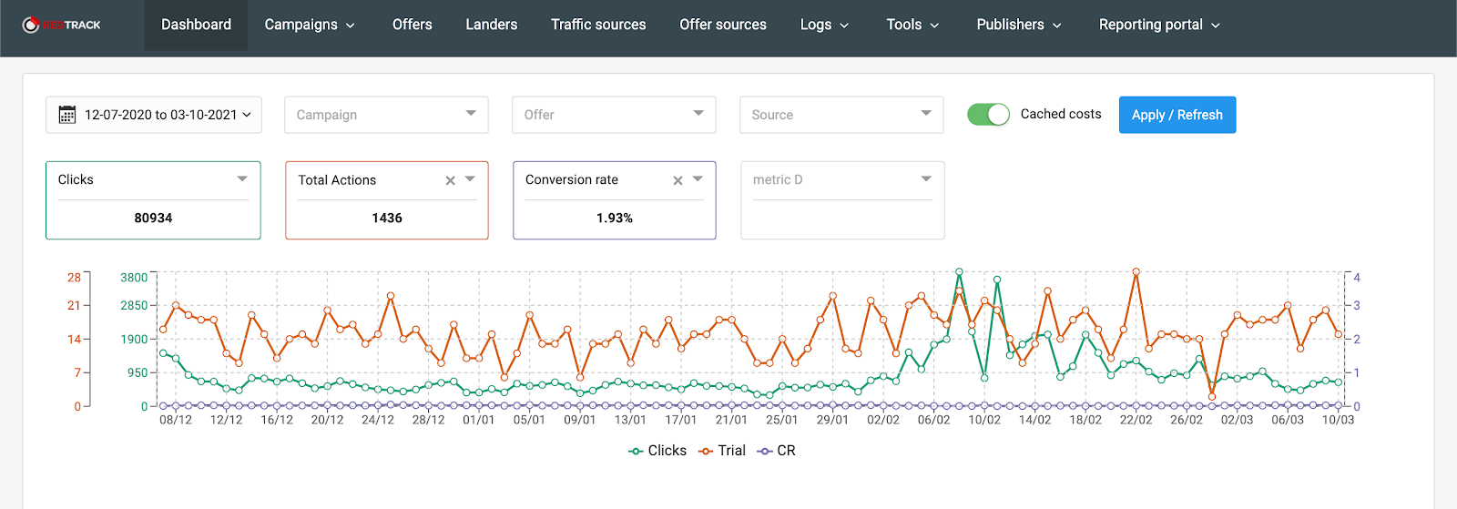Expand the Clicks metric selector arrow
This screenshot has height=509, width=1457.
coord(242,178)
